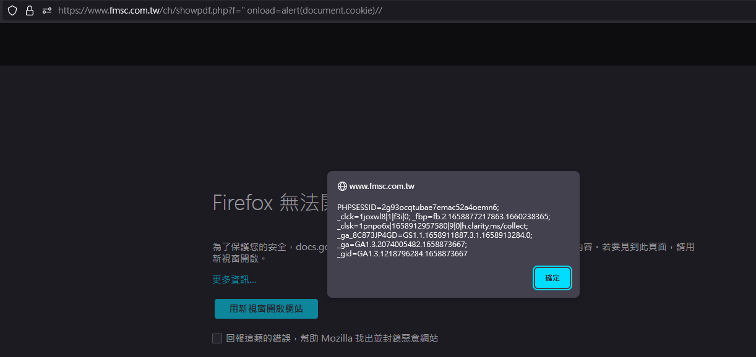Open 更多資訊... link
The image size is (756, 357).
tap(234, 280)
